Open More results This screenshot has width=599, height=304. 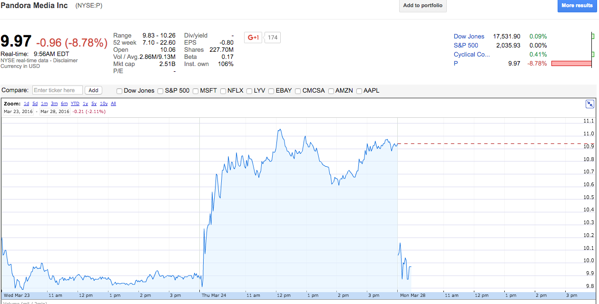pyautogui.click(x=577, y=6)
